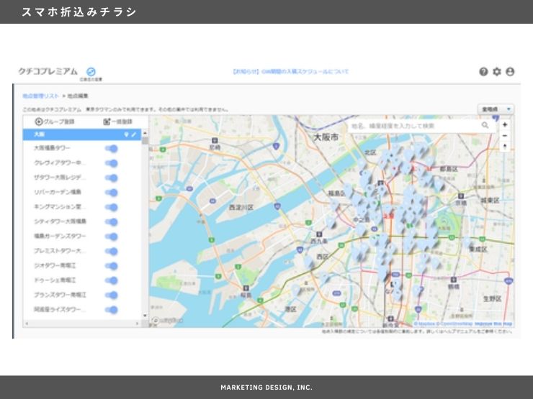The width and height of the screenshot is (533, 399).
Task: Click the 生野区 label on the map
Action: [492, 298]
